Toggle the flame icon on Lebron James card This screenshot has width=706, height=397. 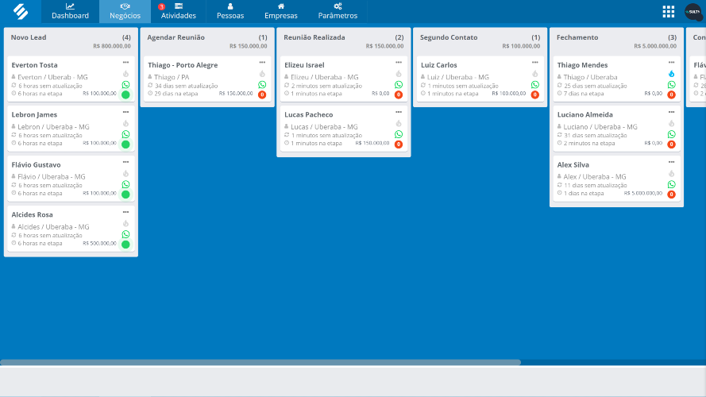pos(125,123)
